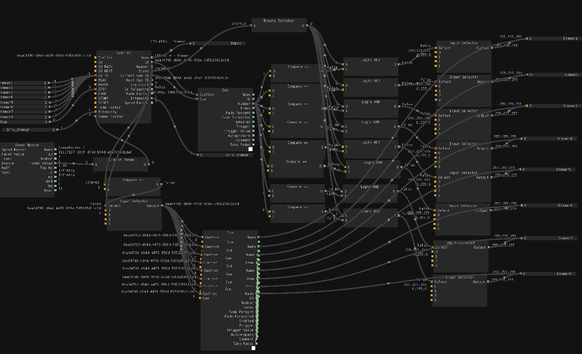Click the Take Fades port on upper Cue node
Screen dimensions: 582x354
(254, 145)
